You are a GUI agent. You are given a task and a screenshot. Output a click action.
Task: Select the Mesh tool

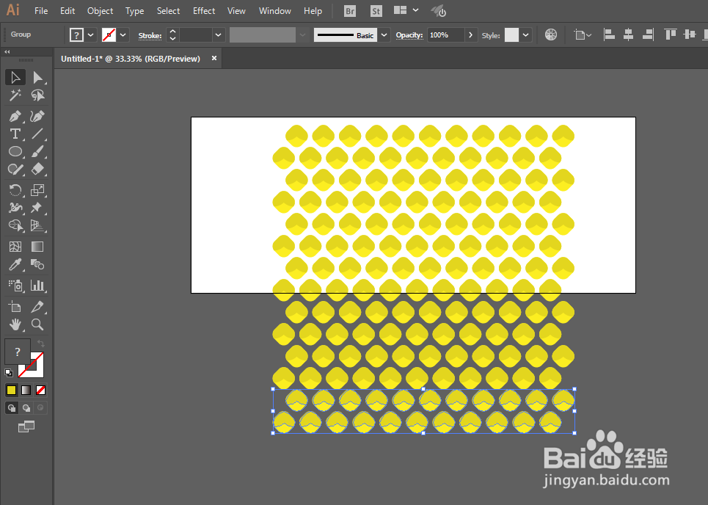tap(15, 247)
